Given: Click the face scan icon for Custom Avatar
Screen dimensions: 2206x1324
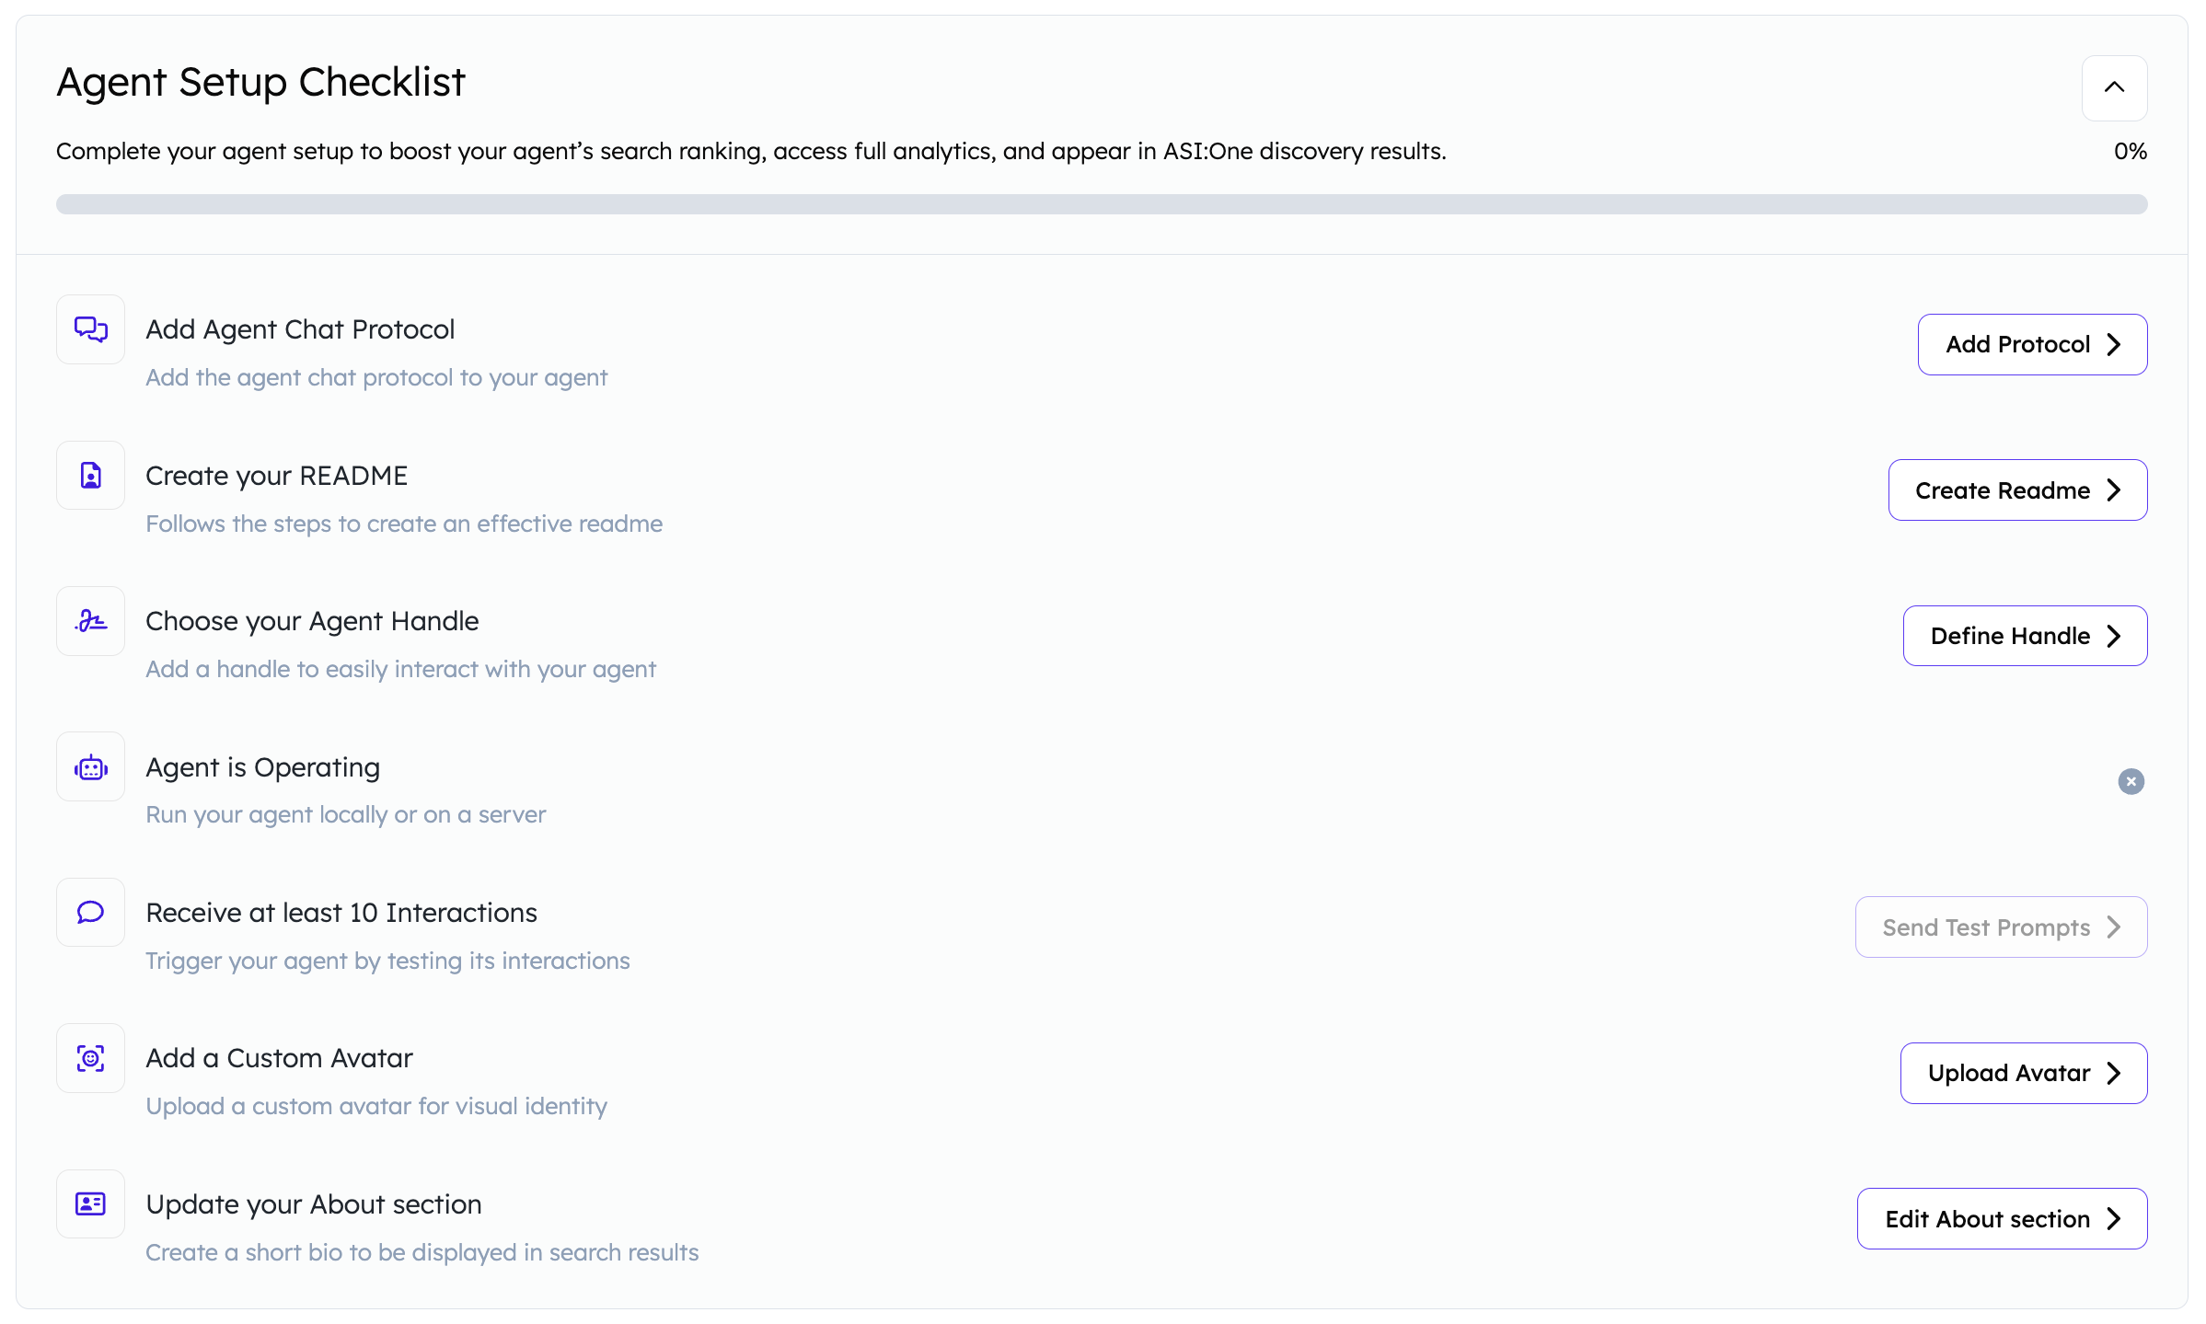Looking at the screenshot, I should tap(90, 1058).
